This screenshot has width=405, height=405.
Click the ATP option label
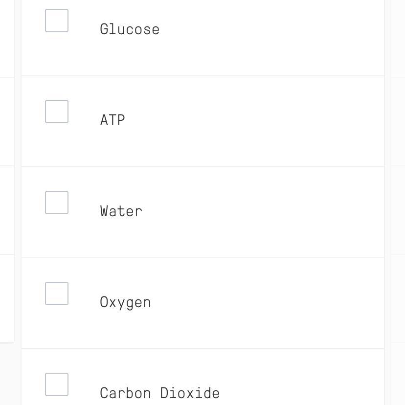pyautogui.click(x=112, y=120)
